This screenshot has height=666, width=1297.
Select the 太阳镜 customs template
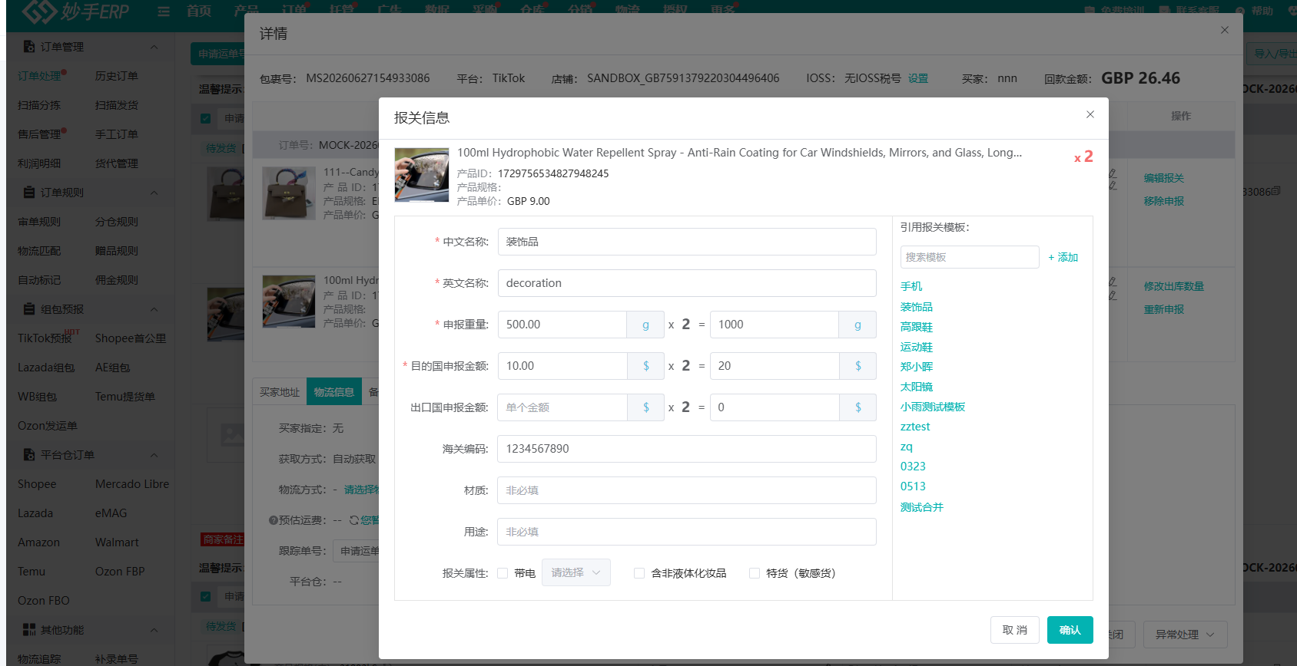point(917,387)
